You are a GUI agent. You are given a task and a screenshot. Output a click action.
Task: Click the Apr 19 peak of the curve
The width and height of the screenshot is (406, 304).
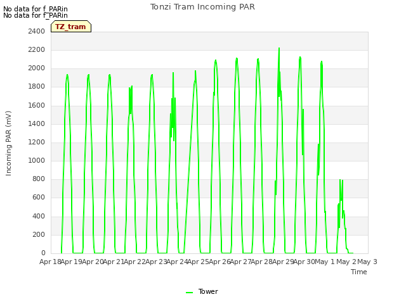[67, 75]
